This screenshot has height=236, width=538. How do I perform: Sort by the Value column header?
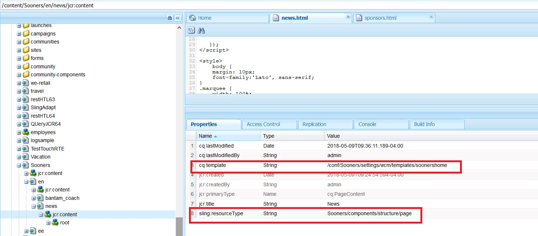[x=431, y=136]
